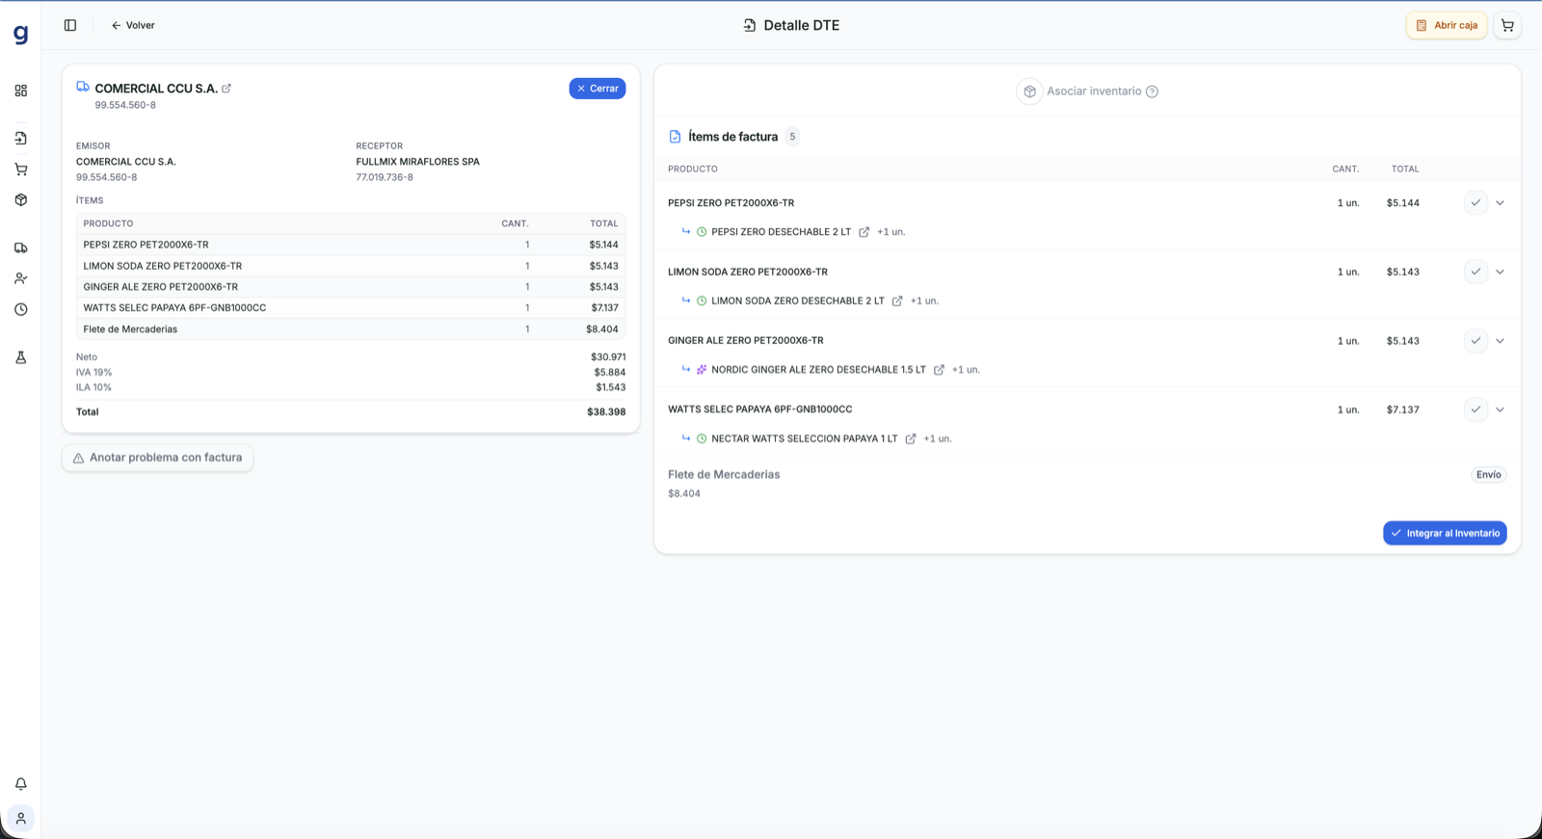Expand the LIMON SODA ZERO PET2000X6-TR invoice item

[1501, 272]
